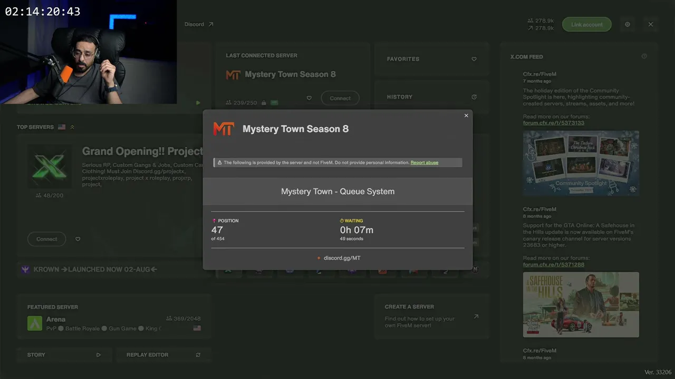Click the Story play arrow icon

pyautogui.click(x=99, y=355)
